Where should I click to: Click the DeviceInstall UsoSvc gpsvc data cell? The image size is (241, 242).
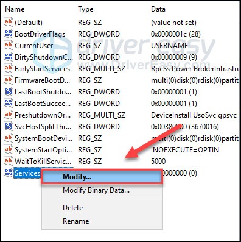pos(194,115)
